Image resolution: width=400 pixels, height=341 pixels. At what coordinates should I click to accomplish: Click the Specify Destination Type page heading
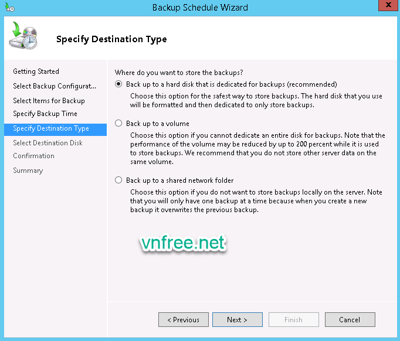[x=111, y=39]
